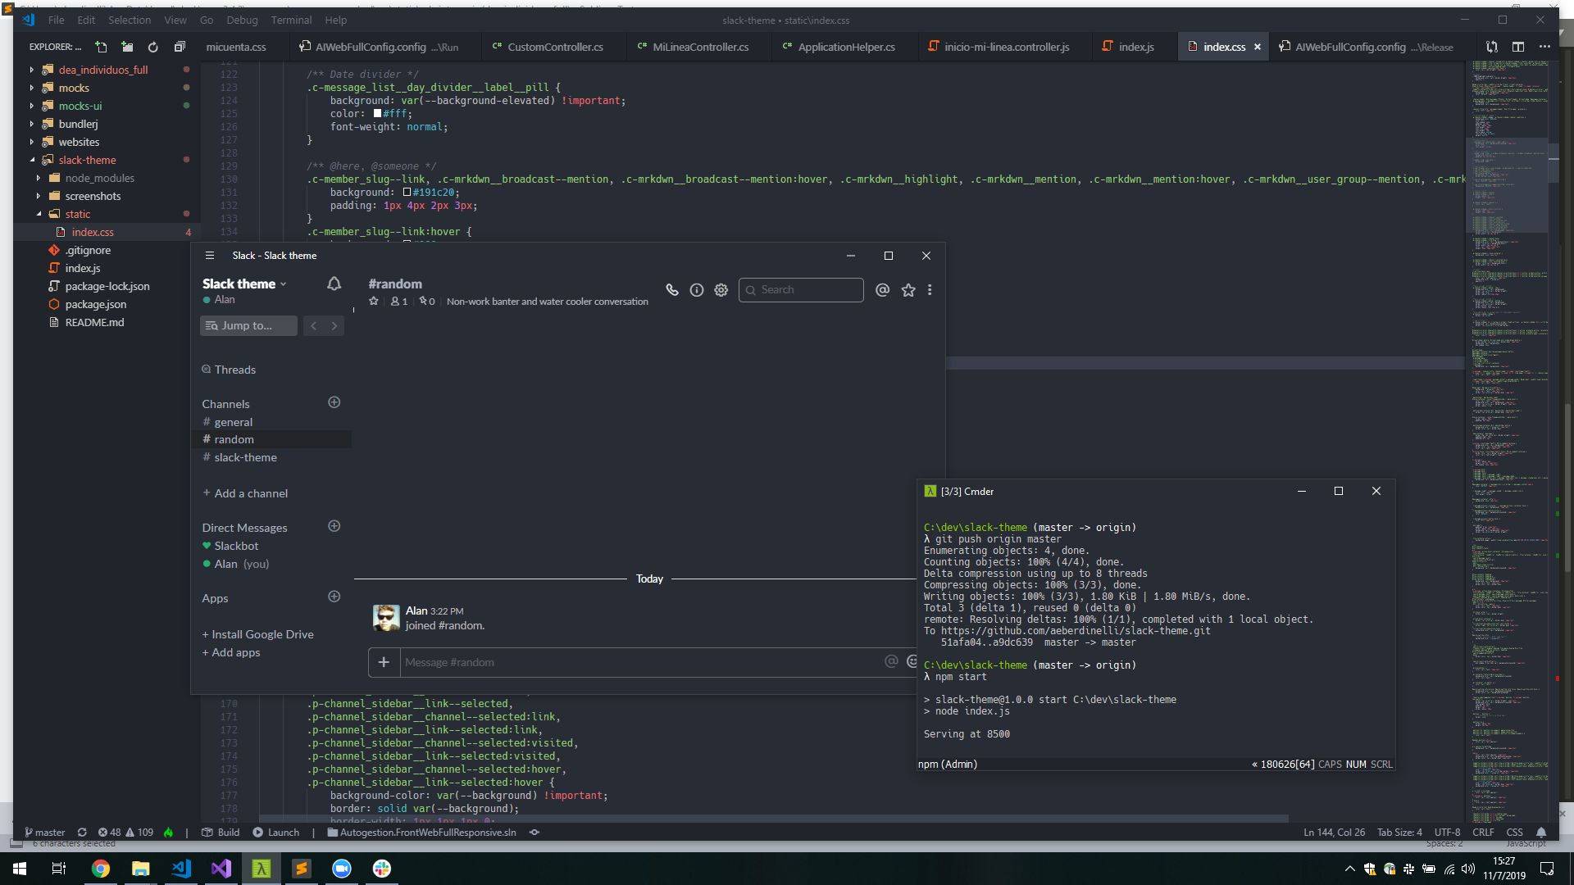Click Jump to... button
1574x885 pixels.
(248, 326)
